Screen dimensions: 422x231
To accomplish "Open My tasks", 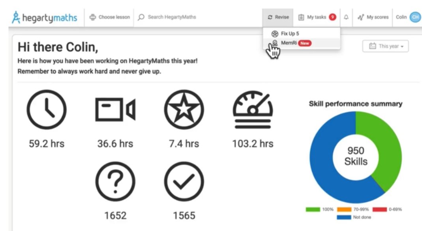I will click(x=317, y=17).
